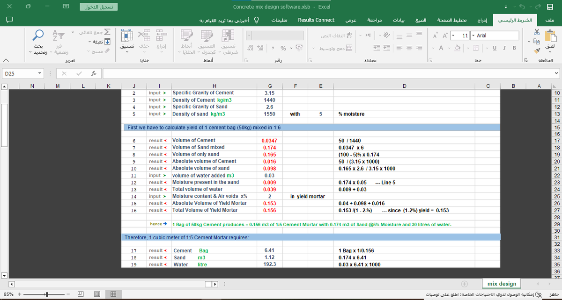Toggle Wrap Text (التفاف النص)
The height and width of the screenshot is (300, 562).
click(x=335, y=36)
